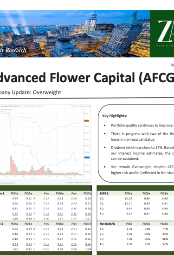174x255 pixels.
Task: Click the 21% net debt cell
Action: [129, 229]
